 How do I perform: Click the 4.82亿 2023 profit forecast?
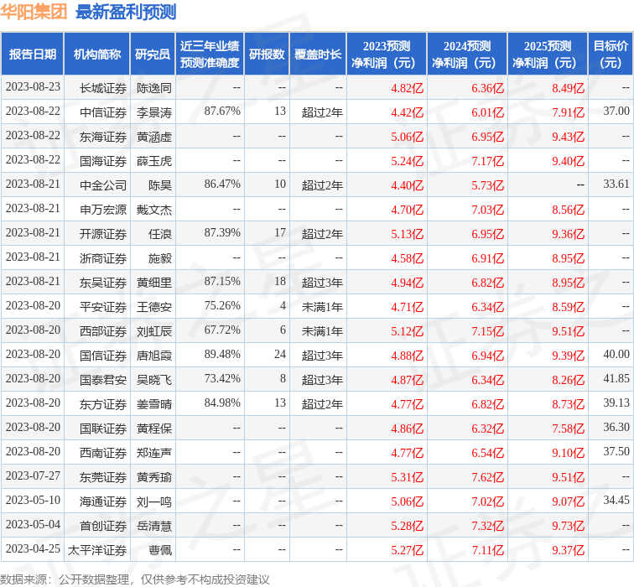click(x=408, y=88)
